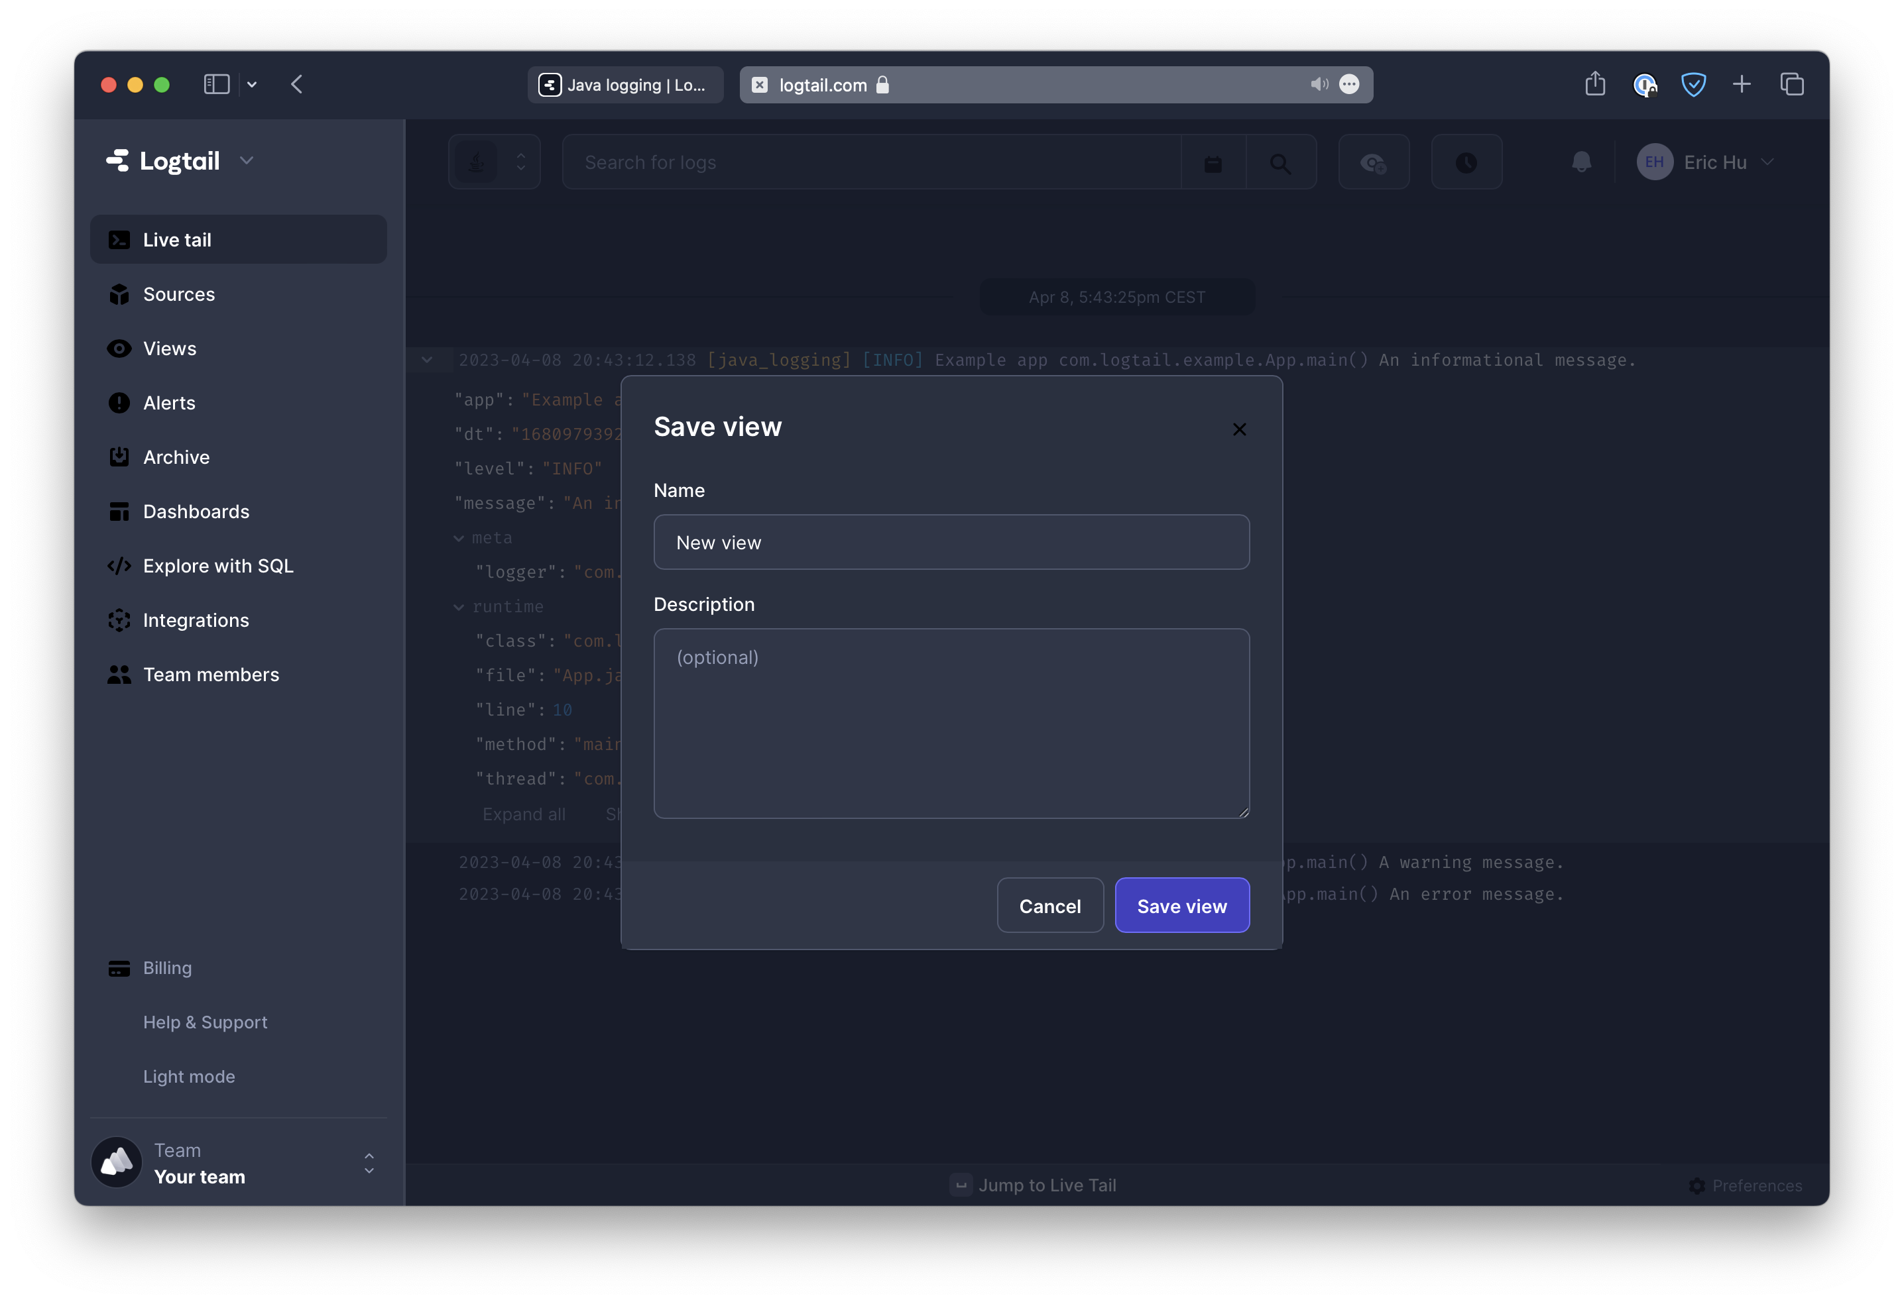The height and width of the screenshot is (1304, 1904).
Task: Click the Sources cube icon
Action: tap(119, 294)
